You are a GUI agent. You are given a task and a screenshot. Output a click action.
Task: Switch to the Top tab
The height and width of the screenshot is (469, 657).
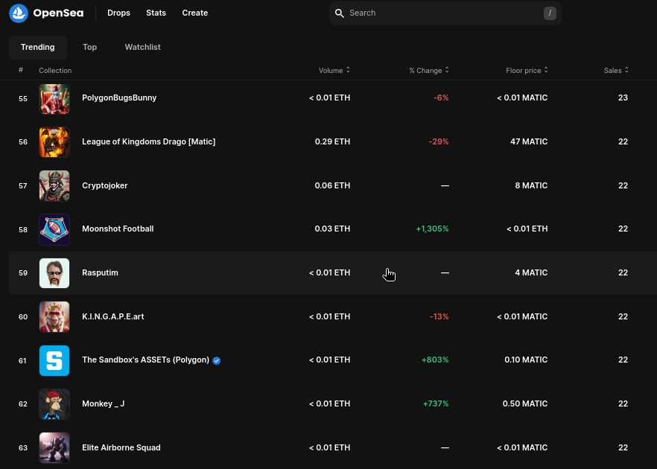89,48
